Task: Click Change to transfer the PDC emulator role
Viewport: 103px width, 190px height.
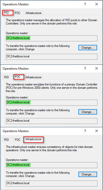Action: point(88,112)
